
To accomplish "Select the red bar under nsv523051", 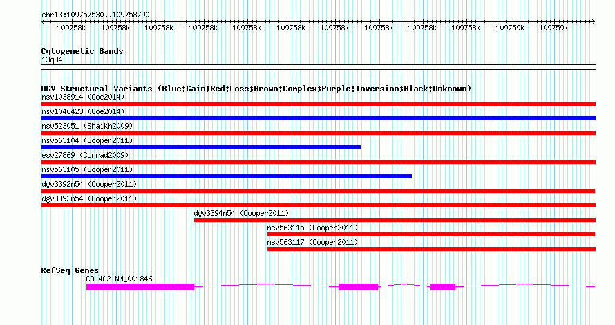I will click(x=318, y=133).
